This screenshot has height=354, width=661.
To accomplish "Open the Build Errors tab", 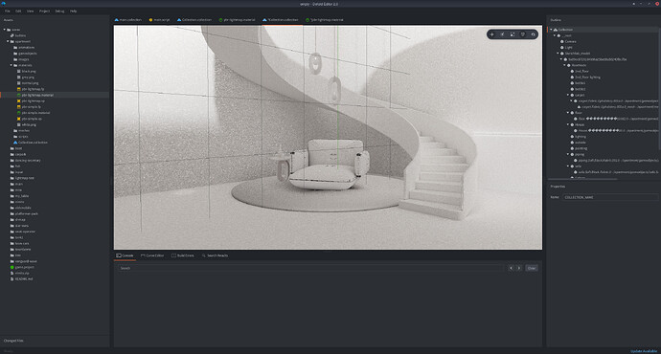I will point(183,255).
